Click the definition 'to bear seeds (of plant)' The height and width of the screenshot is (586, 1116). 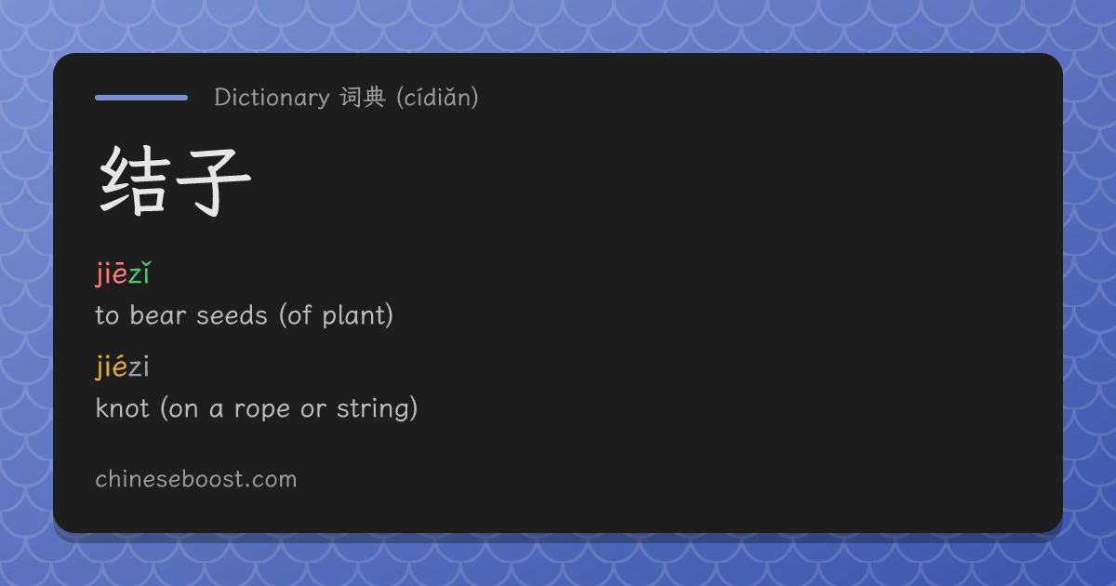coord(245,315)
